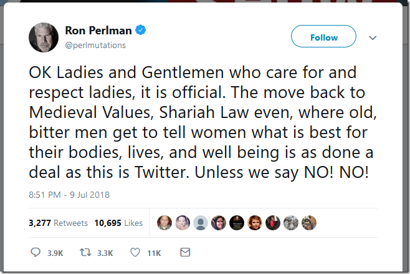Open Ron Perlman's profile picture
Viewport: 410px width, 274px height.
pyautogui.click(x=44, y=37)
